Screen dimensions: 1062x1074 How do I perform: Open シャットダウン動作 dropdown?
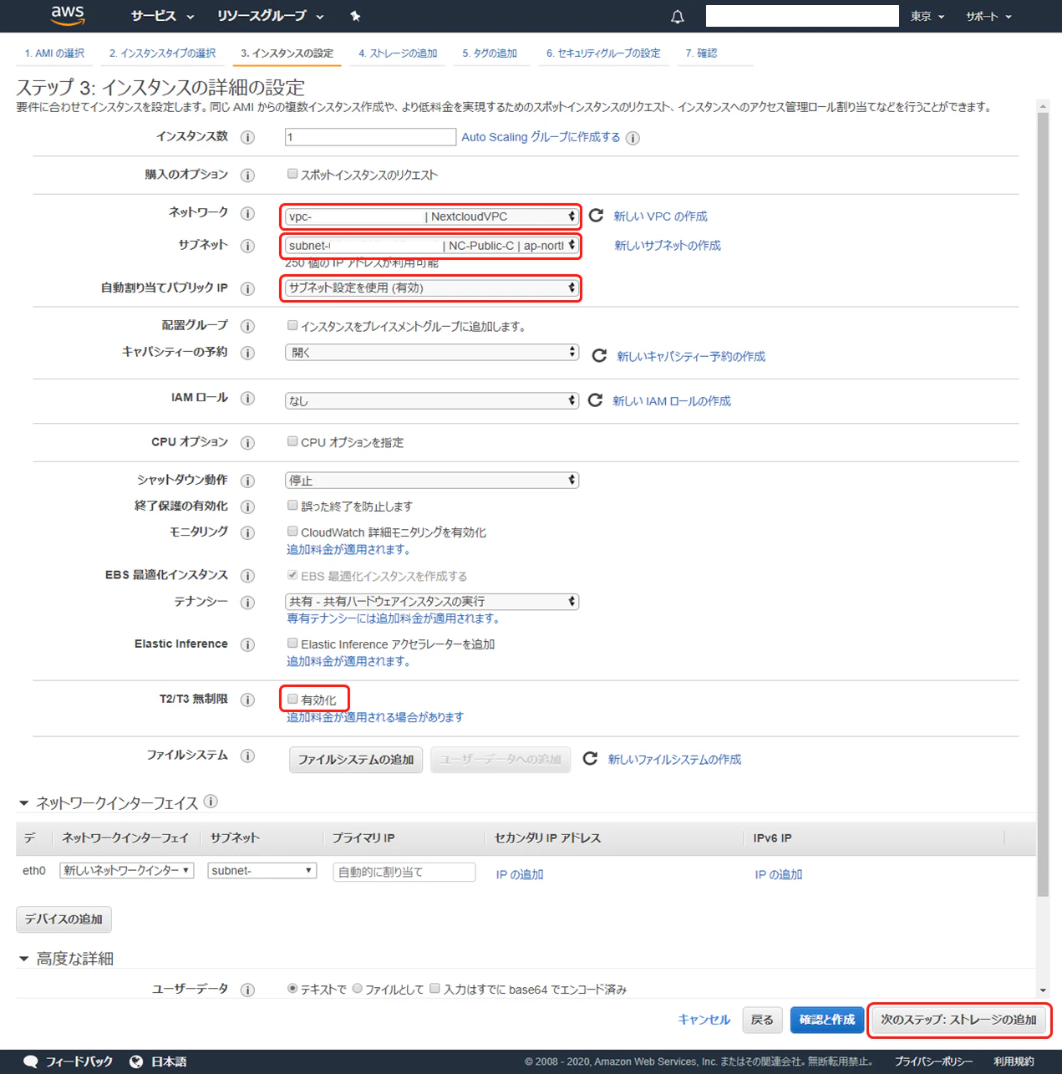tap(431, 481)
